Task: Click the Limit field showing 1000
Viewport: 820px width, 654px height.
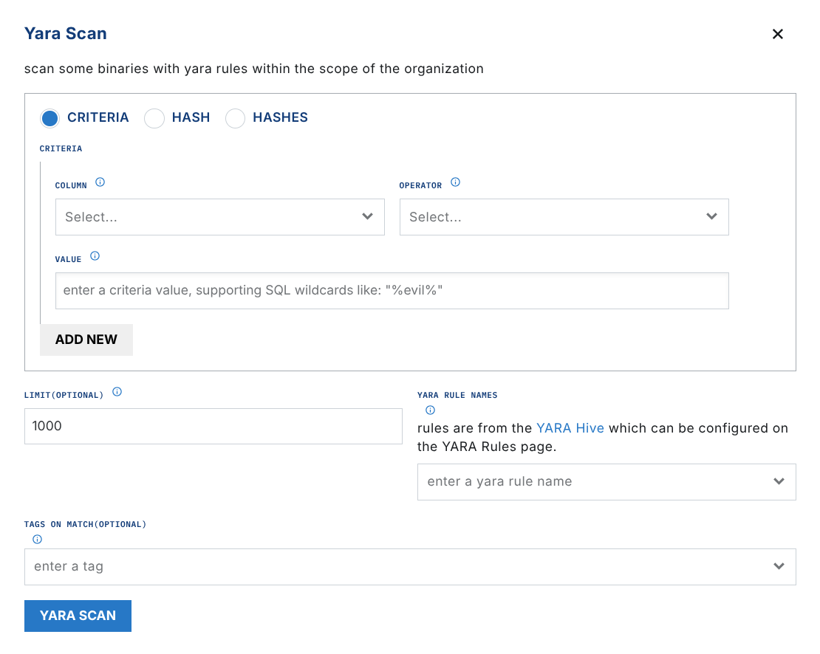Action: coord(213,426)
